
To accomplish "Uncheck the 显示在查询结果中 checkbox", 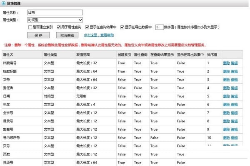I will [x=87, y=27].
